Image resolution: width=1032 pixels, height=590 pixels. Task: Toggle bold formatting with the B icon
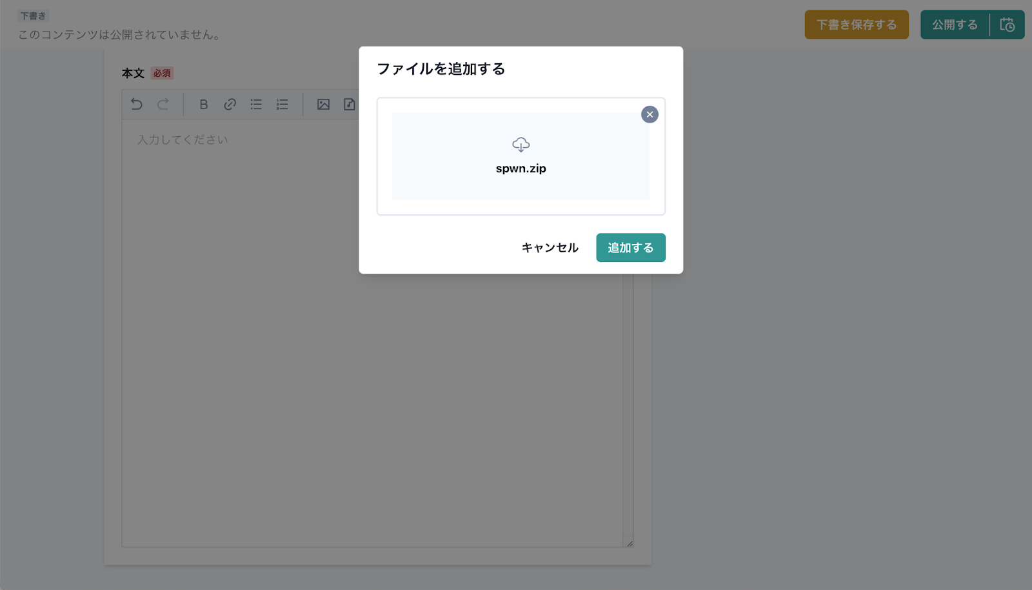pyautogui.click(x=203, y=104)
